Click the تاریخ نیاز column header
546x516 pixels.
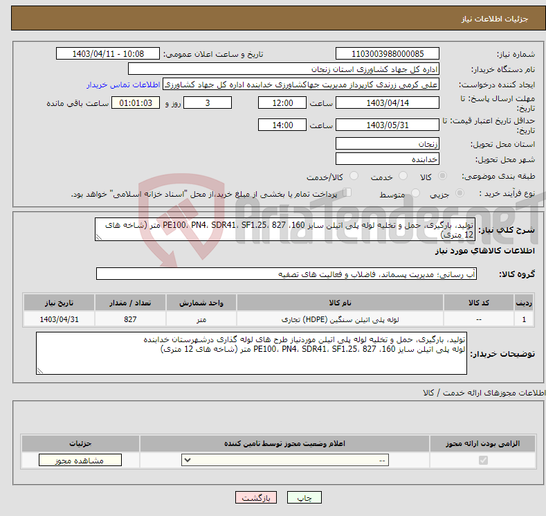pos(59,303)
